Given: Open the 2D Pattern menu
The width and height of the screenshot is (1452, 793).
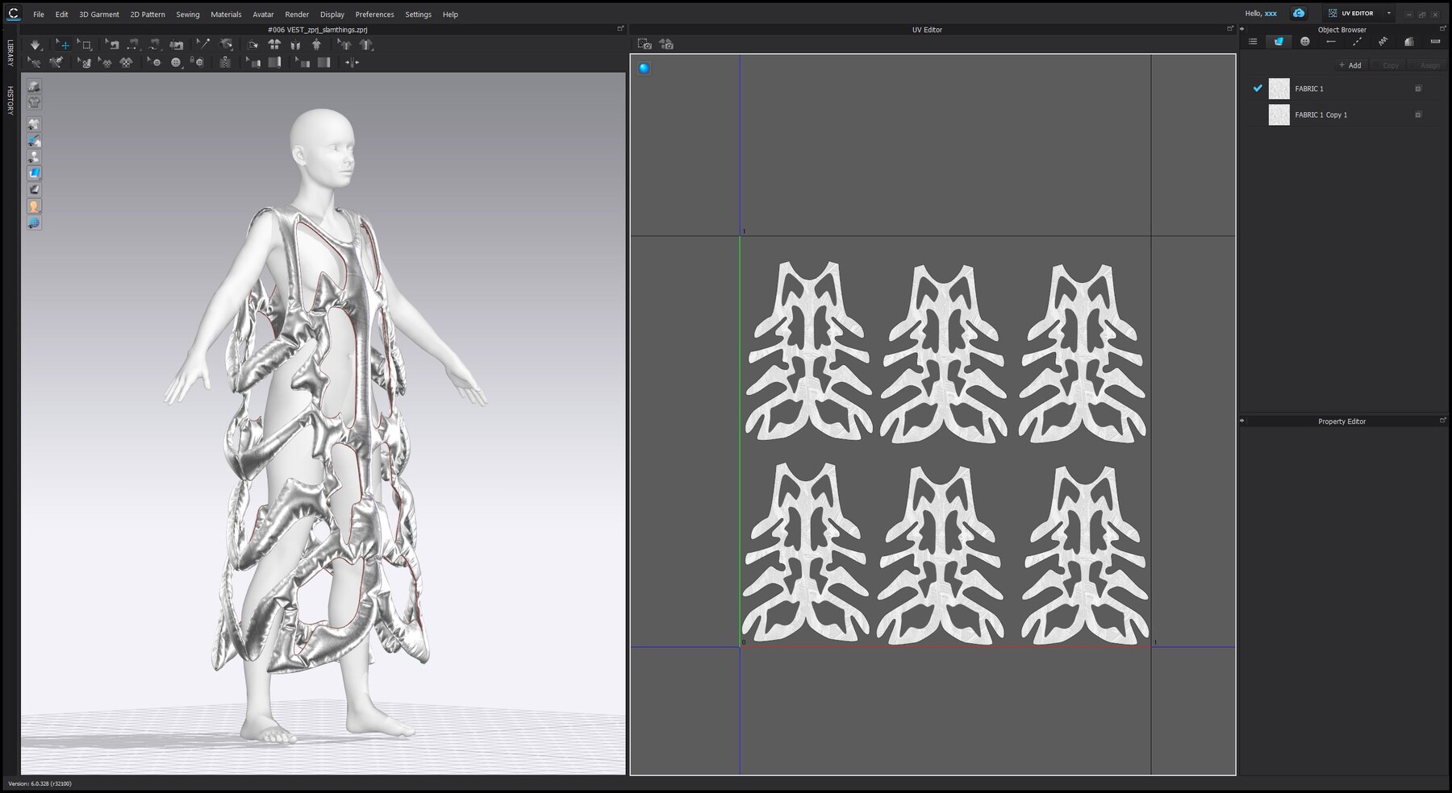Looking at the screenshot, I should (147, 14).
